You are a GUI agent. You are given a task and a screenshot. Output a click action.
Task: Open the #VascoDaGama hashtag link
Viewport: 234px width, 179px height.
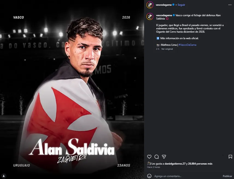(187, 45)
